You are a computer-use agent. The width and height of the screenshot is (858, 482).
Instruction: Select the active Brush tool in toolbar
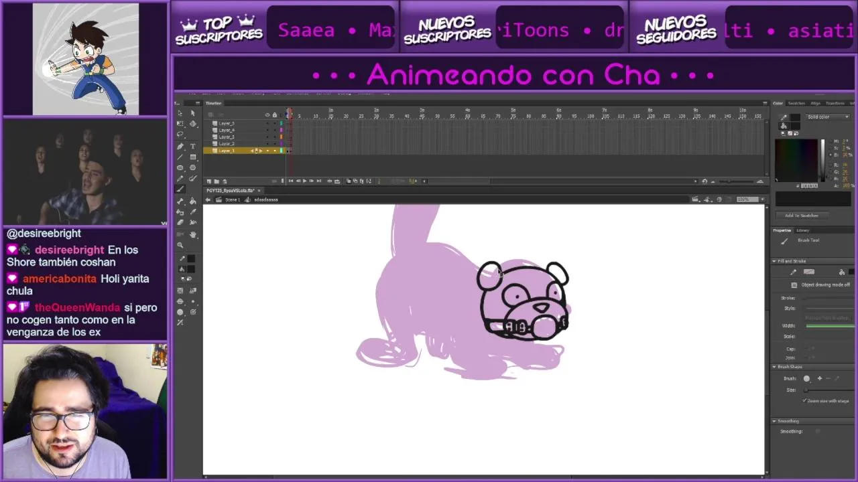click(180, 189)
